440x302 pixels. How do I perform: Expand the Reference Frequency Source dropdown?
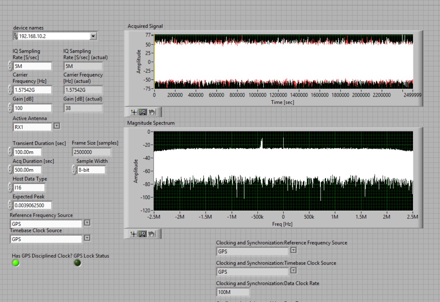tap(87, 223)
